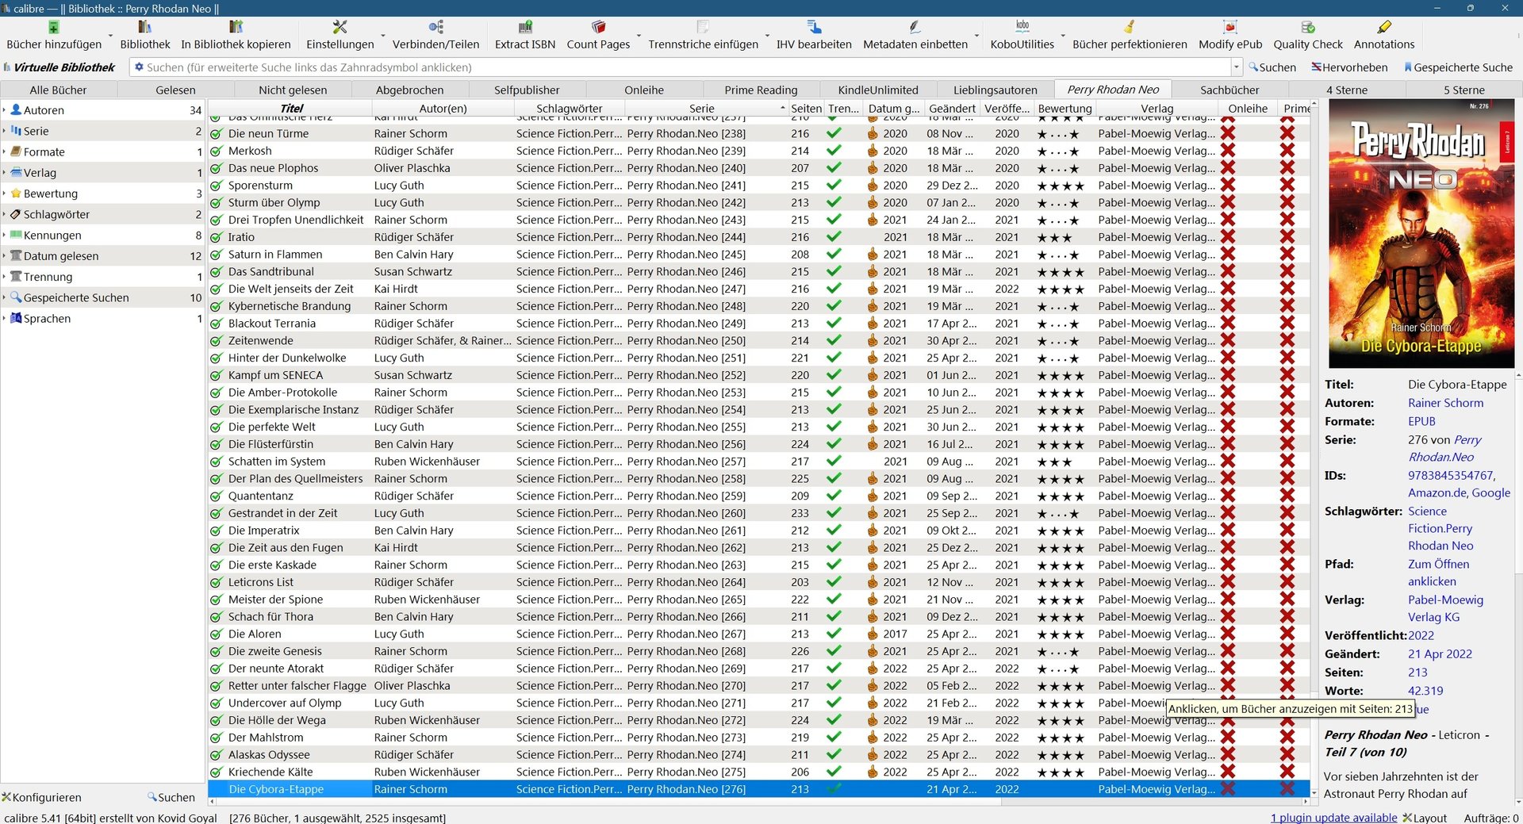Click the Virtuelle Bibliothek button
This screenshot has height=824, width=1523.
click(59, 67)
